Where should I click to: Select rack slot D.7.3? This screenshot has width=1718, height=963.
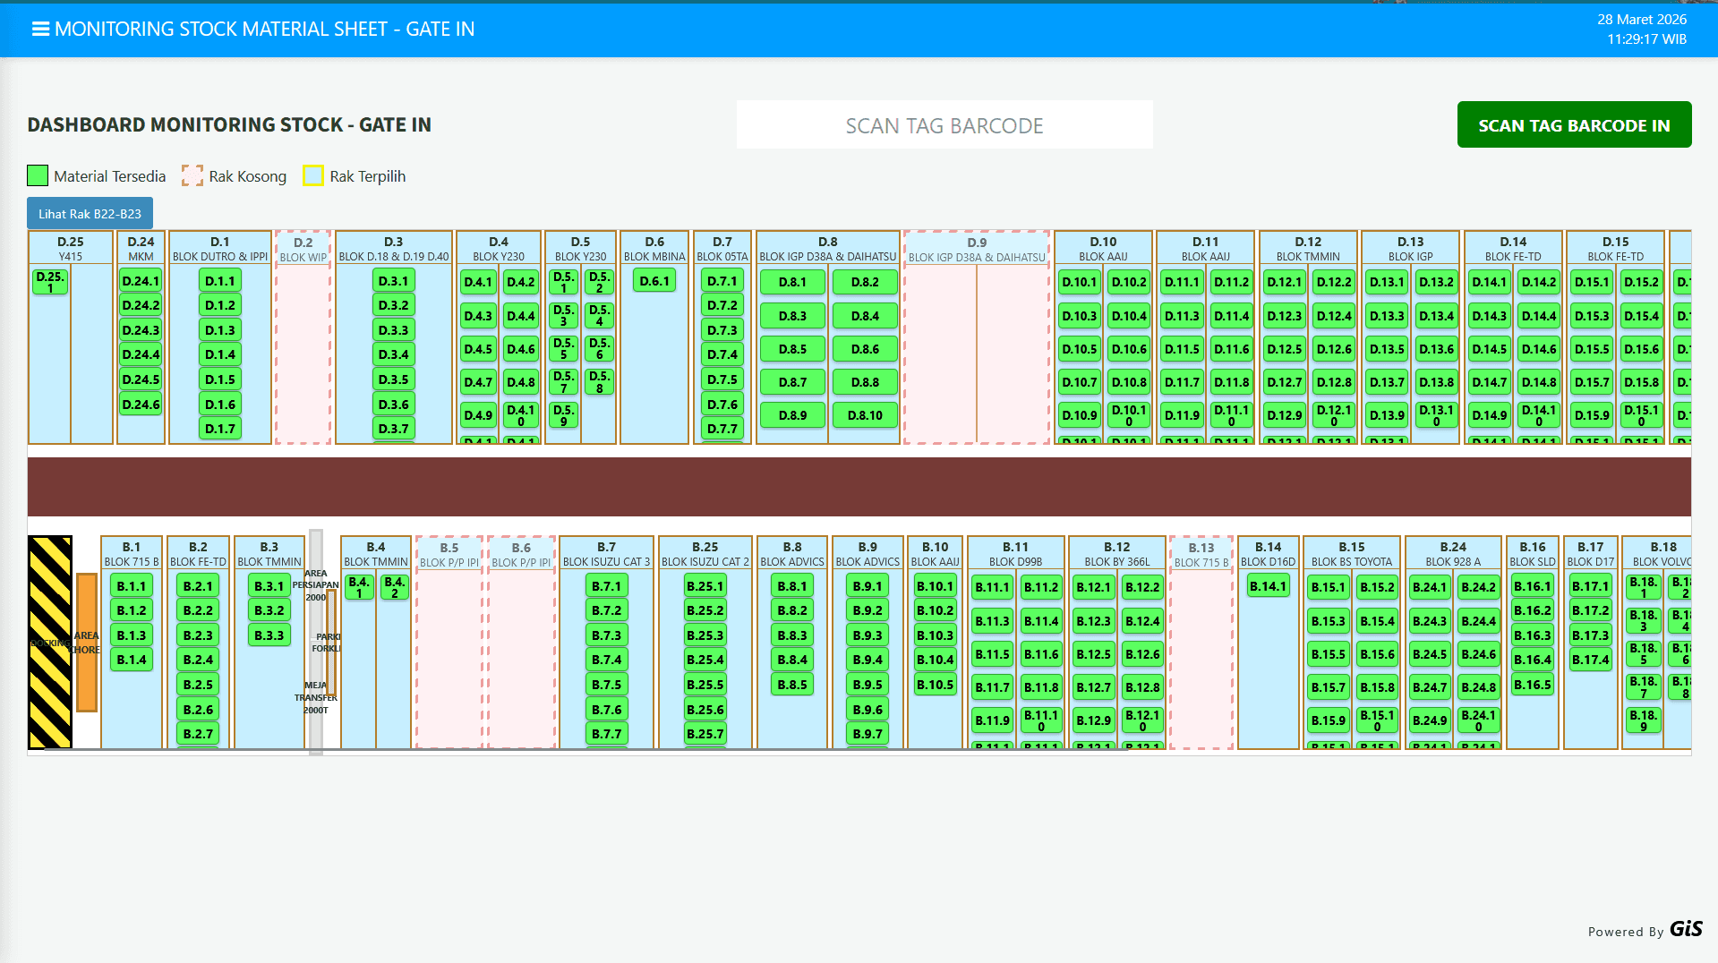point(722,330)
